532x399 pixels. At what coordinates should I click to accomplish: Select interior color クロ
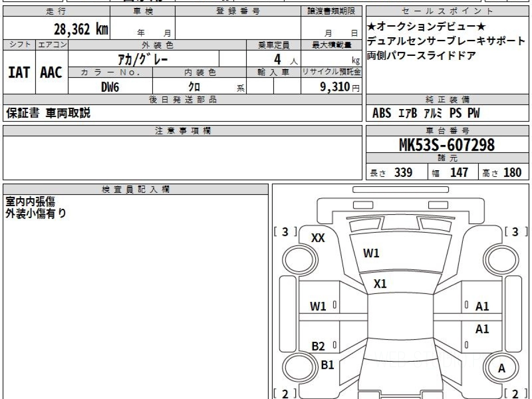click(194, 87)
